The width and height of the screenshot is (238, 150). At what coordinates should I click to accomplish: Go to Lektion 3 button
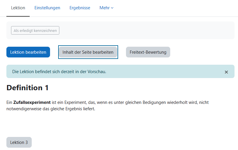click(x=19, y=142)
